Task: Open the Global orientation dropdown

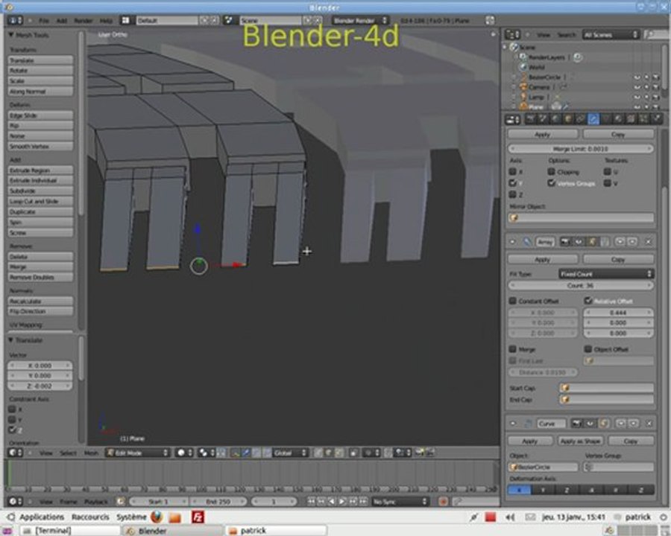Action: click(290, 453)
